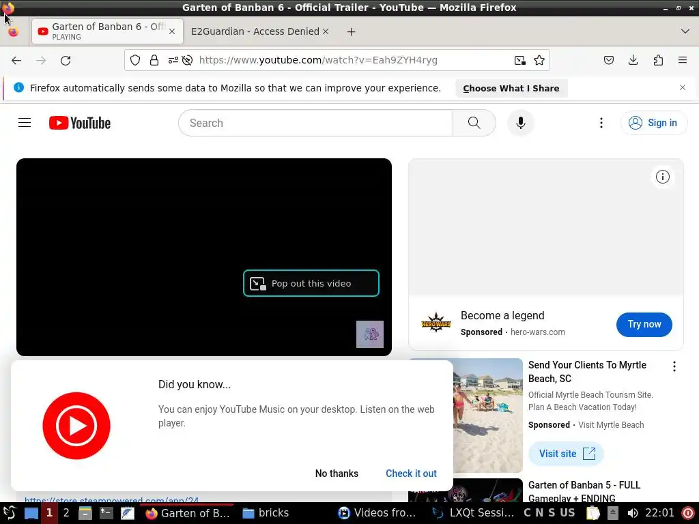Open the Pocket save icon
This screenshot has height=524, width=699.
pyautogui.click(x=608, y=60)
